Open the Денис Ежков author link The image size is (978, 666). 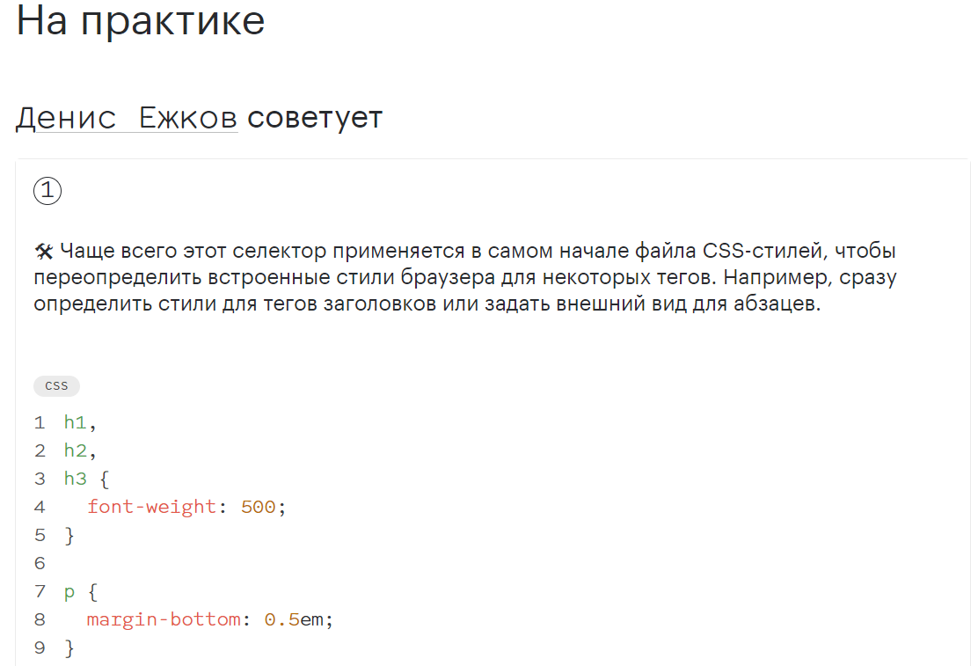[127, 117]
